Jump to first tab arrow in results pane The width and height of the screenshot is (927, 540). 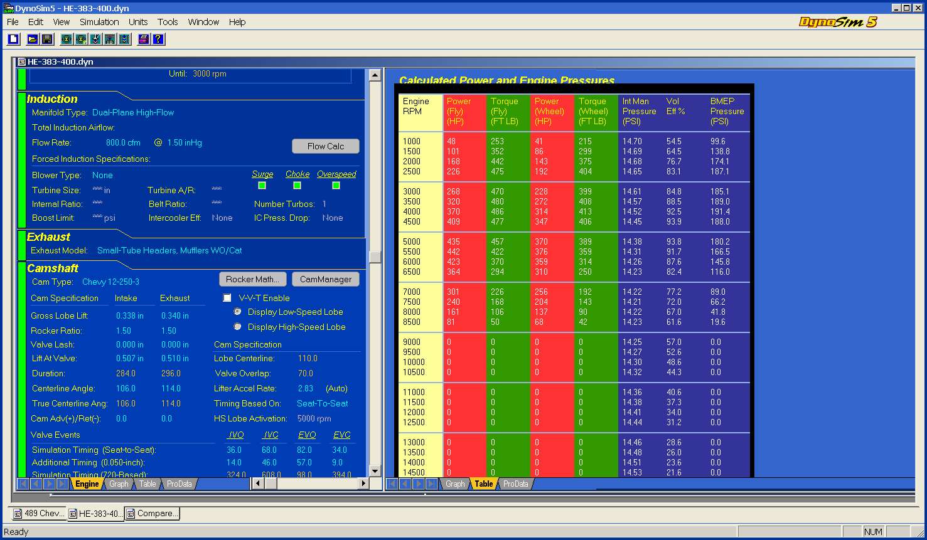pyautogui.click(x=392, y=484)
